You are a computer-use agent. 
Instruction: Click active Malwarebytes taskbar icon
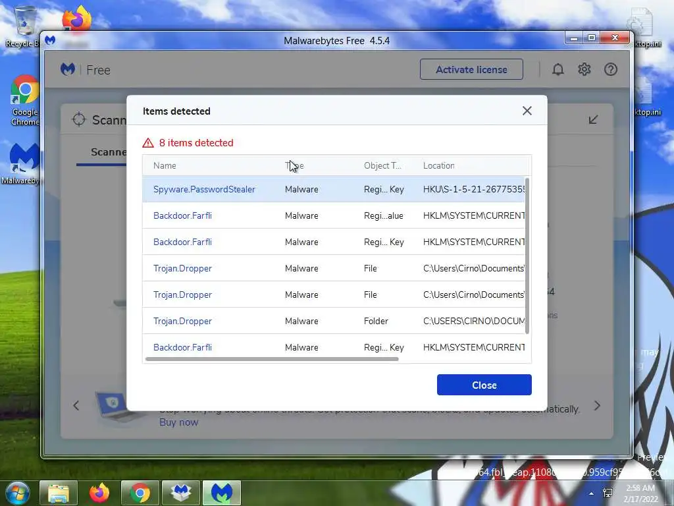coord(221,493)
